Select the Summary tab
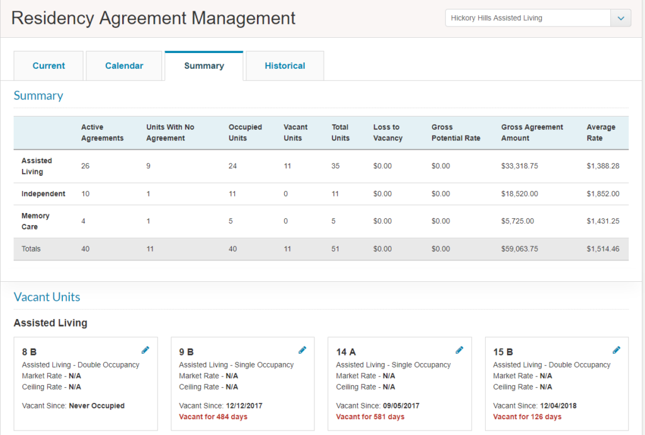 tap(204, 66)
